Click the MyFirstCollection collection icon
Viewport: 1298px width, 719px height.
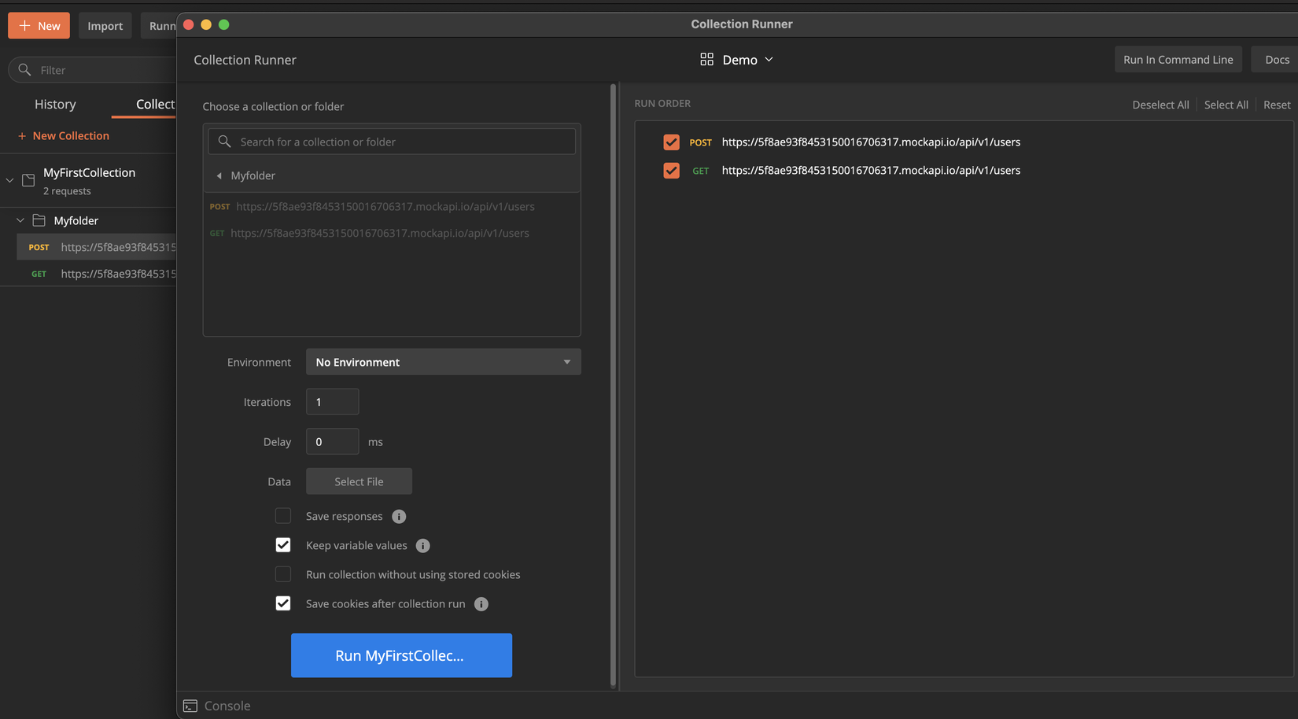tap(28, 180)
